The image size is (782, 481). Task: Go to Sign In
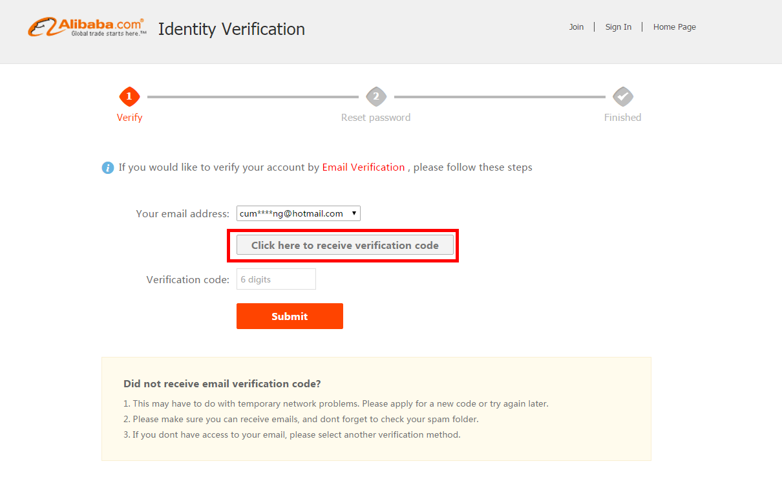point(618,27)
